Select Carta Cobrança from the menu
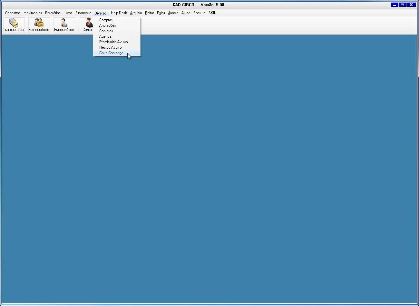 tap(111, 53)
